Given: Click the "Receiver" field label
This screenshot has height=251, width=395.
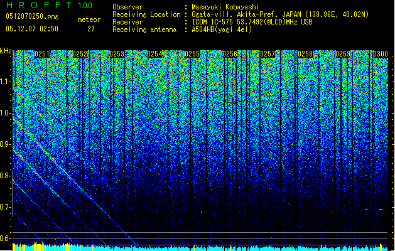Looking at the screenshot, I should point(127,22).
